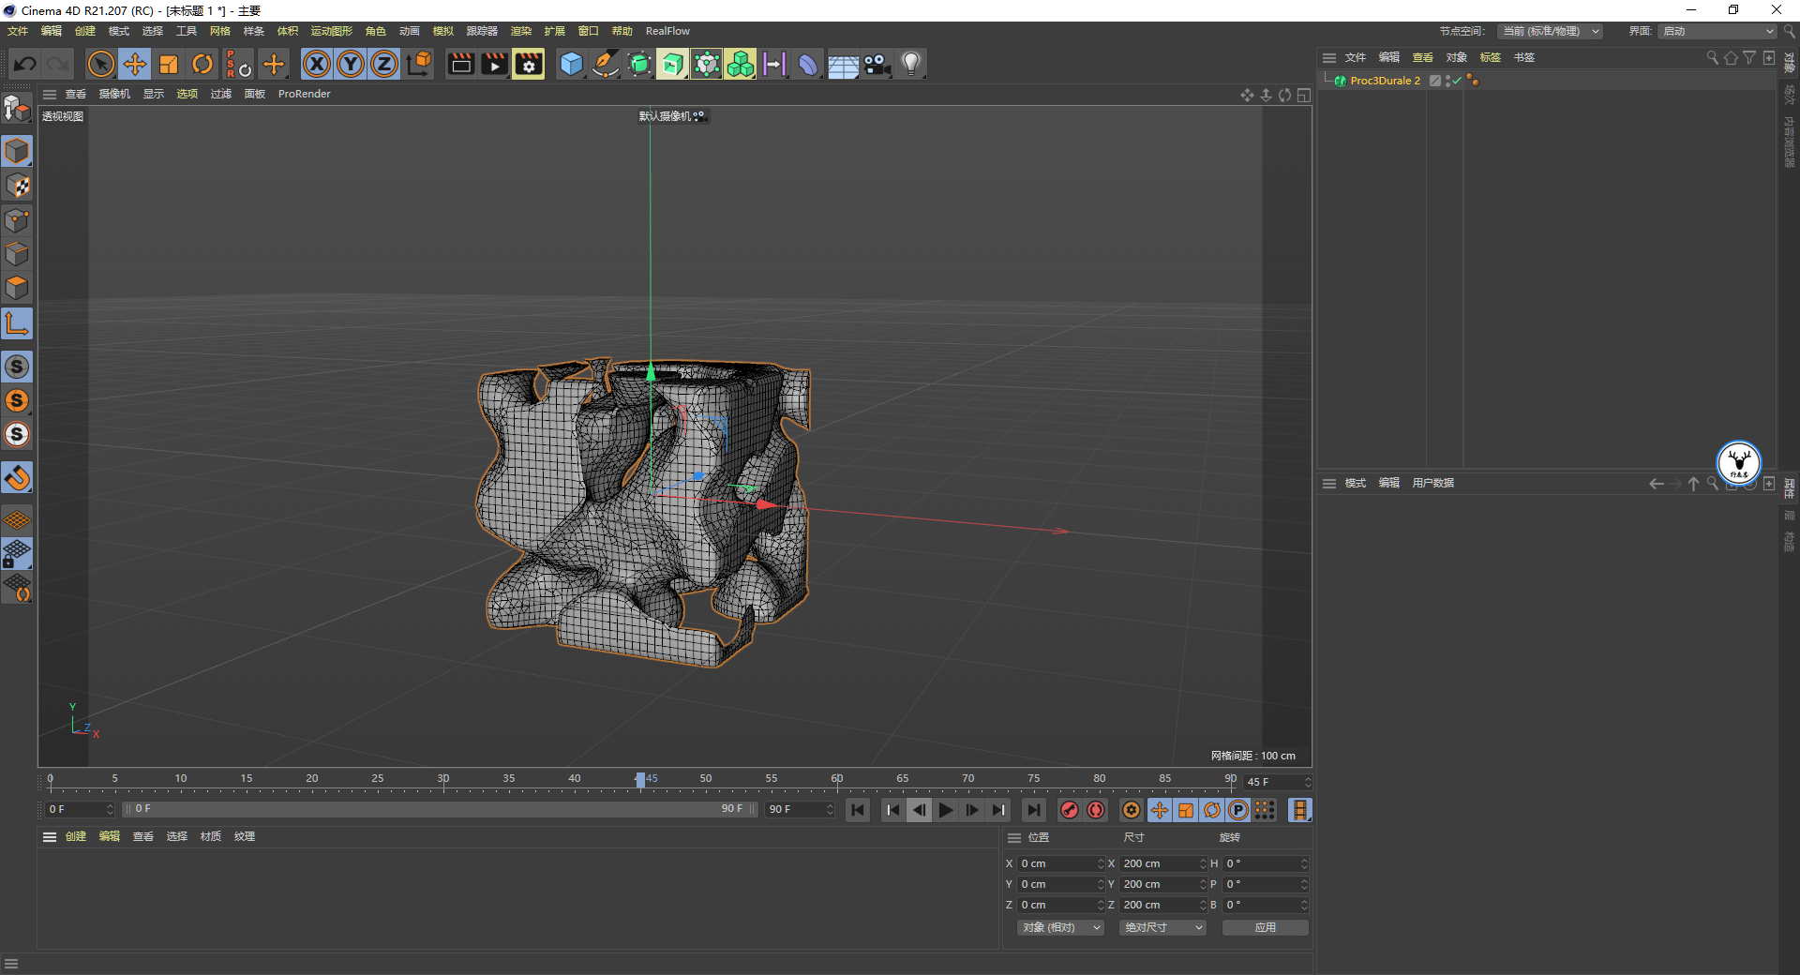
Task: Click the PSR reset icon
Action: tap(238, 64)
